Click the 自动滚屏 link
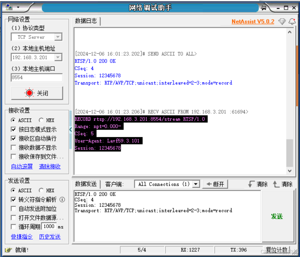Viewport: 300px width, 257px height. pos(22,166)
